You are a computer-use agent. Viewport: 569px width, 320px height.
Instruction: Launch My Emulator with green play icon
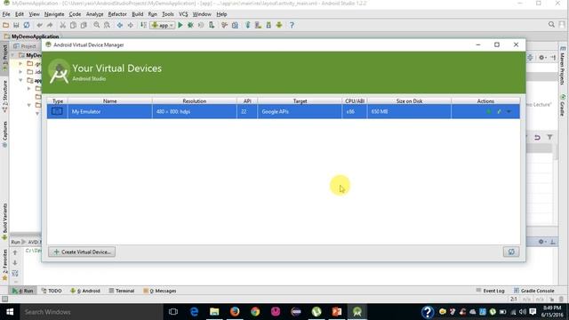tap(489, 112)
